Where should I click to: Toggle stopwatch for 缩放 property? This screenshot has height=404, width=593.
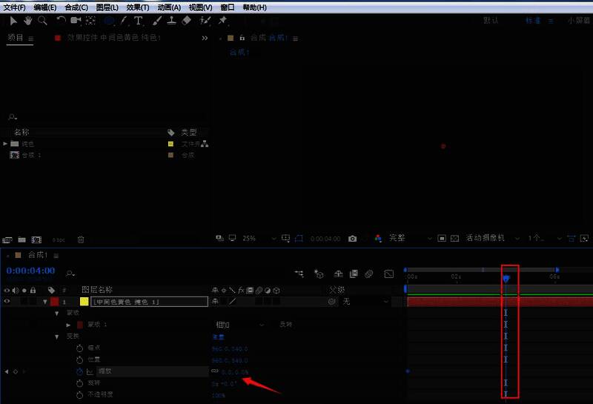click(80, 371)
